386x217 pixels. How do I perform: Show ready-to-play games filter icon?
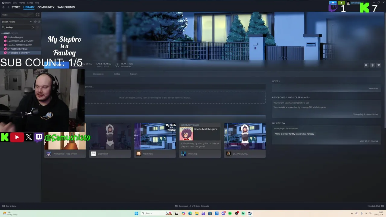click(39, 22)
